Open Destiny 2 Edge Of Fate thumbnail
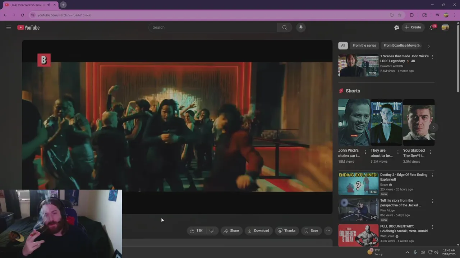The height and width of the screenshot is (258, 460). pos(358,184)
